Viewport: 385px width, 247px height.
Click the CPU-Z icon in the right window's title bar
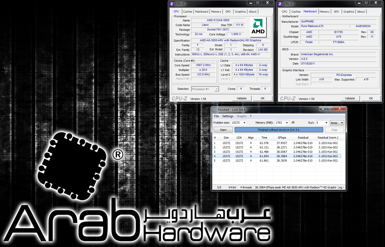[280, 4]
